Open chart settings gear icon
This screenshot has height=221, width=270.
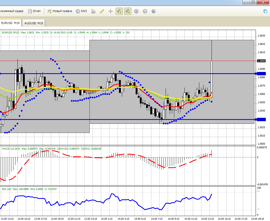[x=154, y=11]
